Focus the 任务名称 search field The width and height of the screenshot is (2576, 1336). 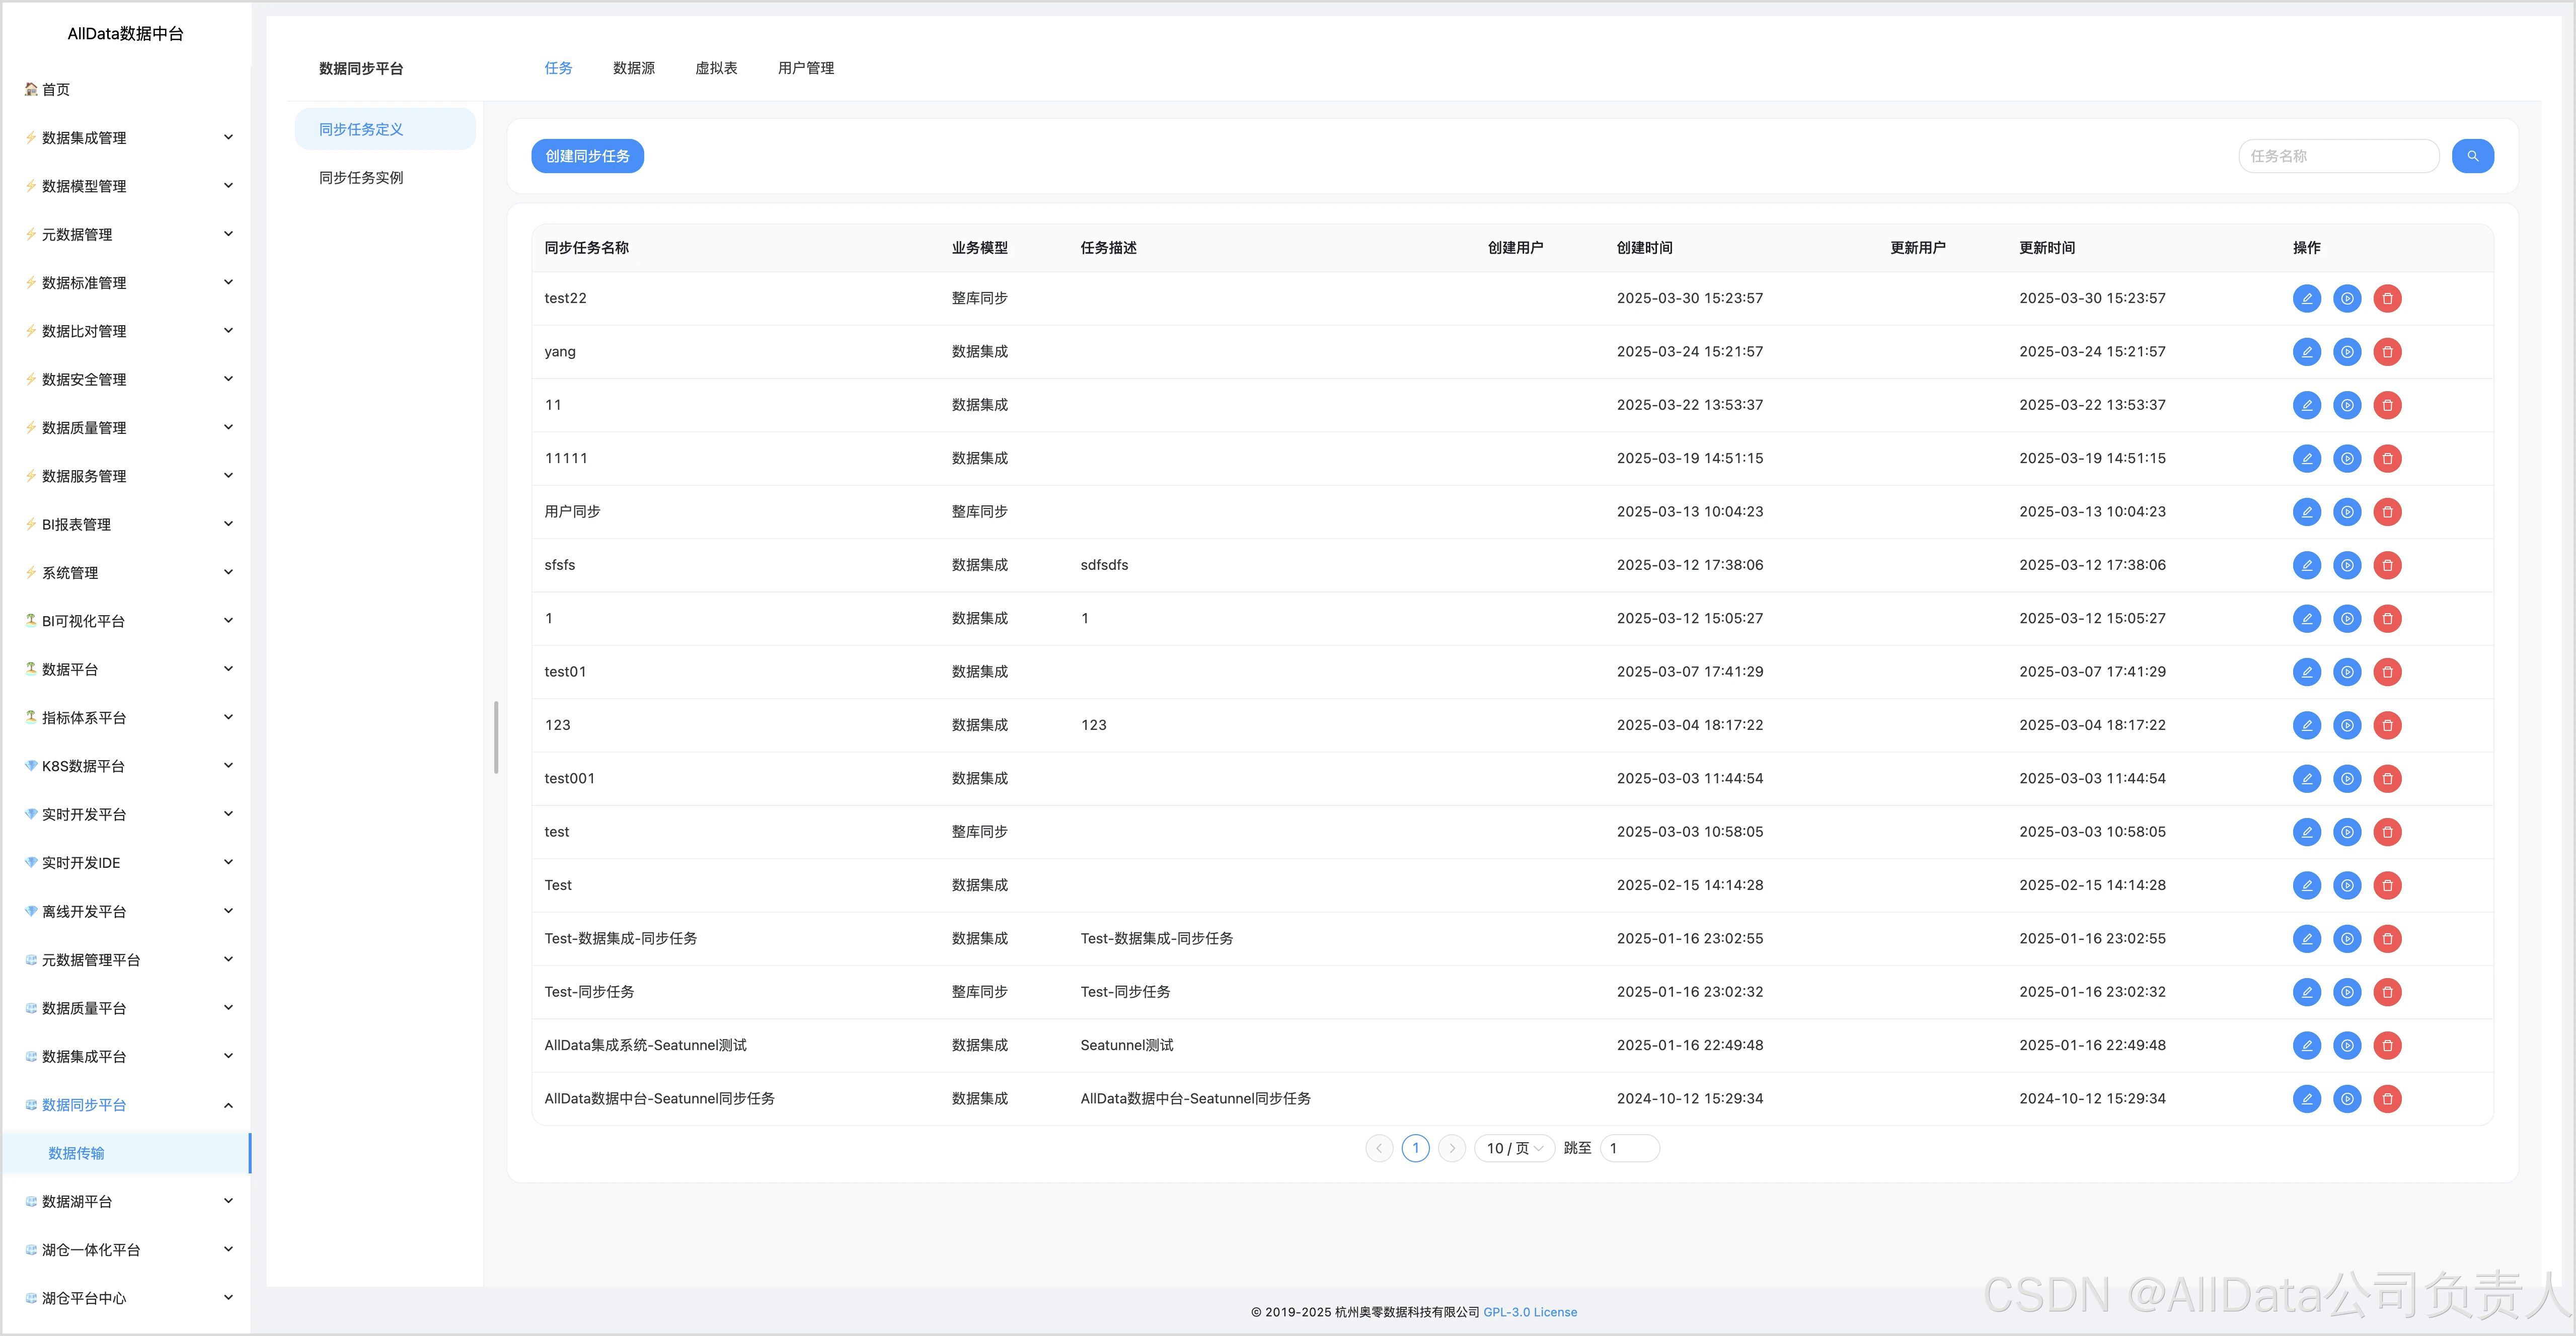[2338, 156]
